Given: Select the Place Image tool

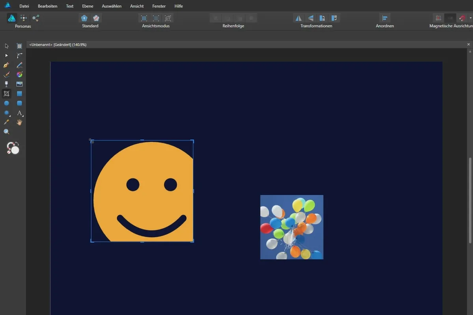Looking at the screenshot, I should coord(19,84).
